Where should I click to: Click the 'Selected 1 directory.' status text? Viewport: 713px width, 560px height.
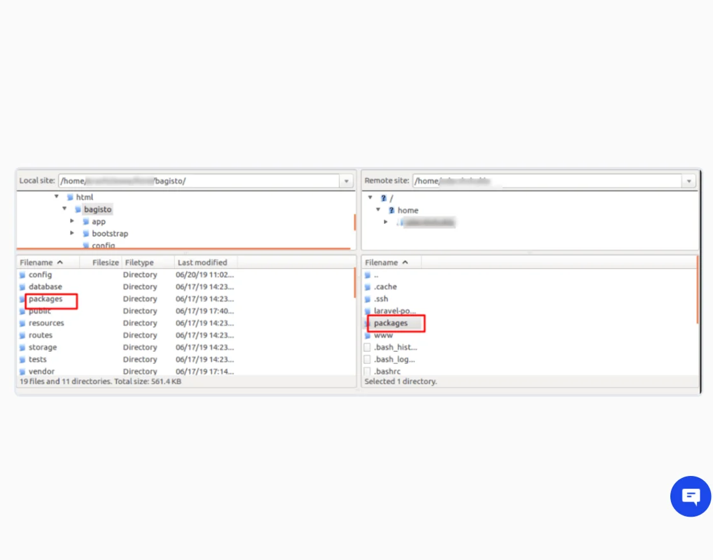point(400,381)
